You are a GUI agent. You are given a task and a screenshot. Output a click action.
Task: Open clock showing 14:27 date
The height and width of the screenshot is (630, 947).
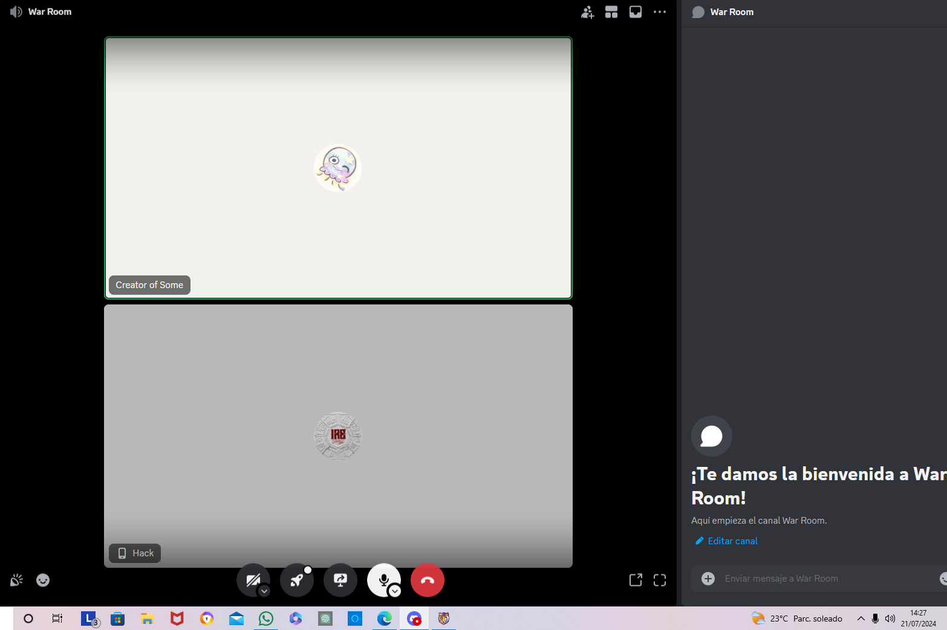(918, 619)
